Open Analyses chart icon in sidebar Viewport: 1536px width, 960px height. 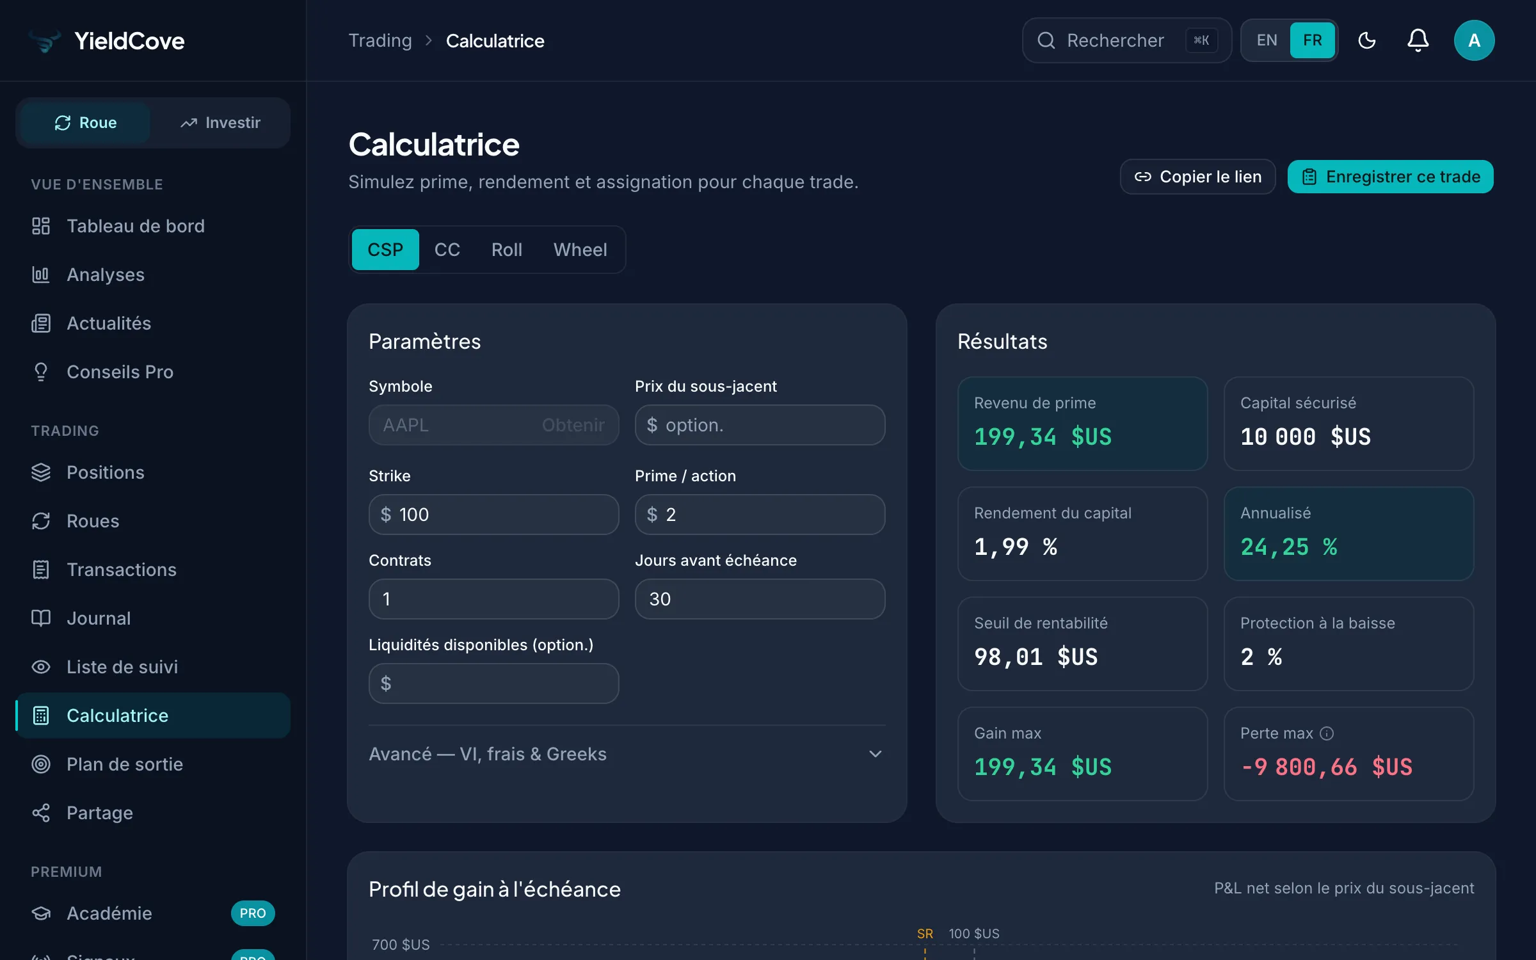coord(41,275)
